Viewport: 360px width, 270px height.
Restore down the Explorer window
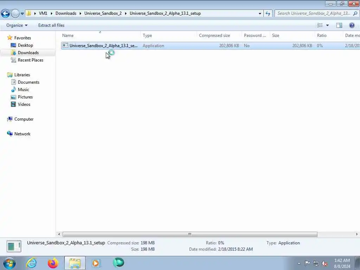click(x=342, y=4)
